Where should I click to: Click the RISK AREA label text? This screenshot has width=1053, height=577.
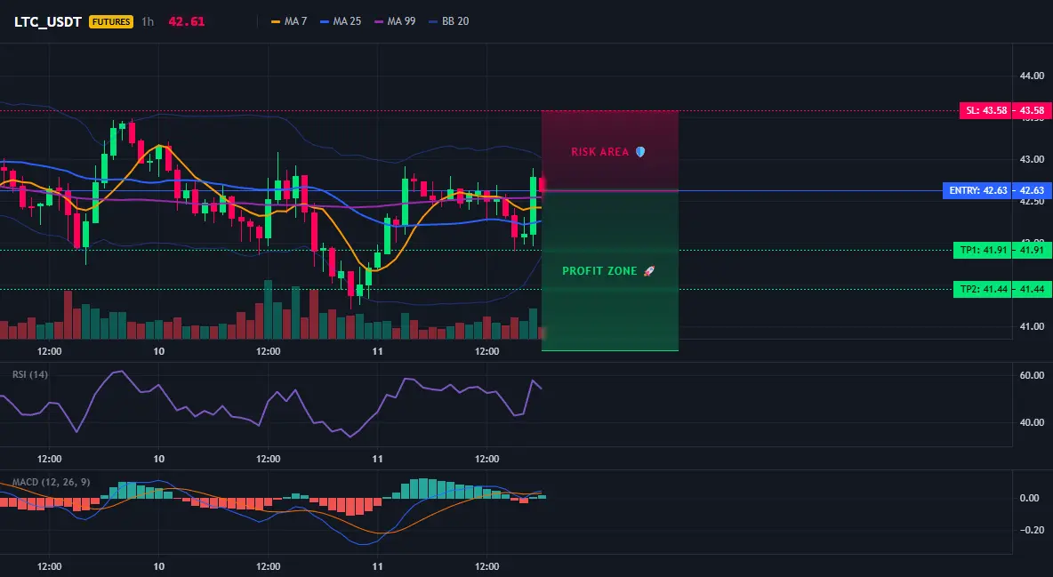pos(599,152)
